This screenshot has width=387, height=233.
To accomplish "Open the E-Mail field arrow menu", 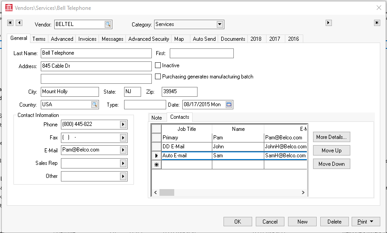I will pos(123,150).
